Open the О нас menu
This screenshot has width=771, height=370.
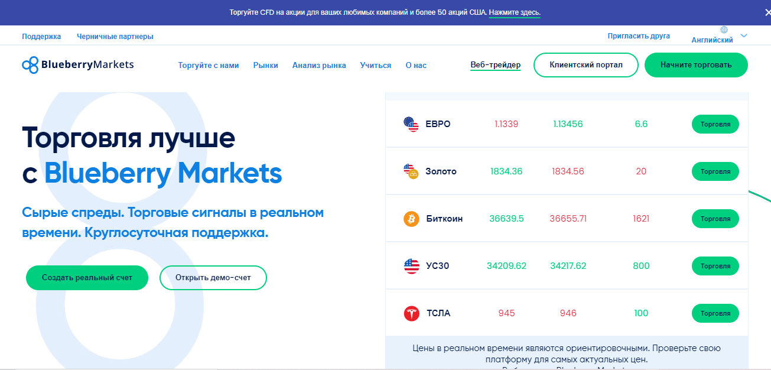416,66
